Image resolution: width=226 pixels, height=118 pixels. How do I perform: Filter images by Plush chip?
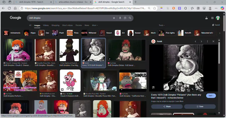tap(58, 33)
